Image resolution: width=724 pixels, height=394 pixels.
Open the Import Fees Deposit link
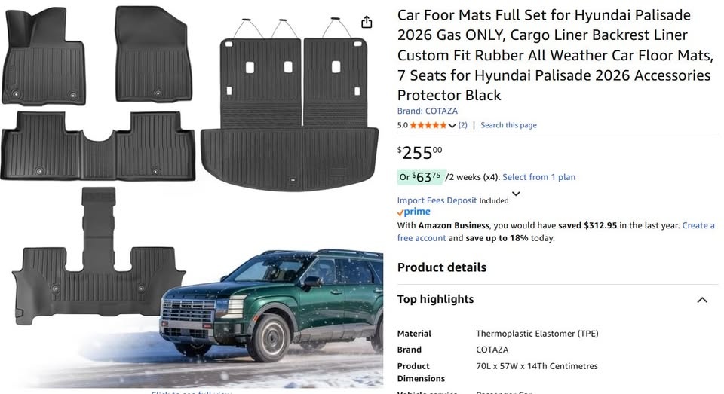coord(437,200)
